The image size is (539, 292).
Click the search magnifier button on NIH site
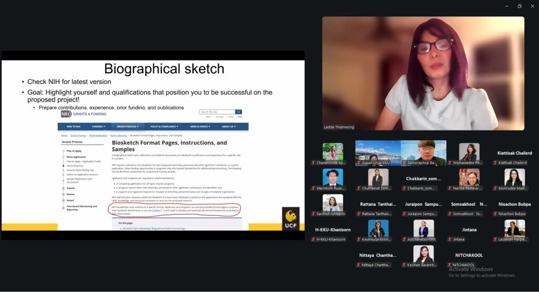[x=238, y=112]
